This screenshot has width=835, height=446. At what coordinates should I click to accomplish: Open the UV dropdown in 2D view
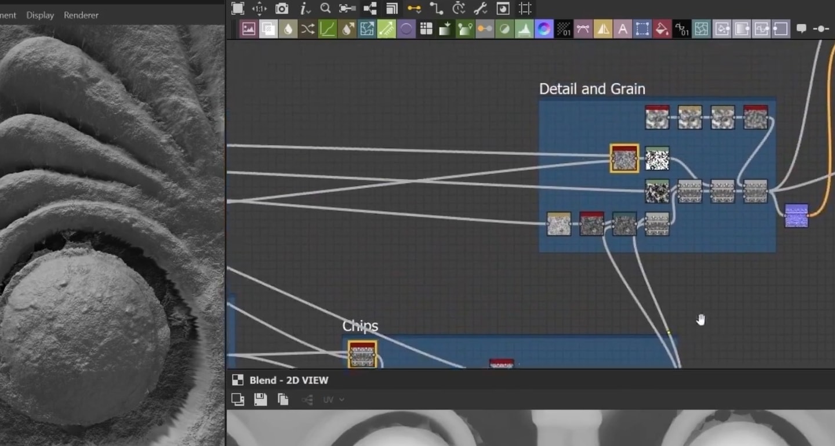pos(333,400)
